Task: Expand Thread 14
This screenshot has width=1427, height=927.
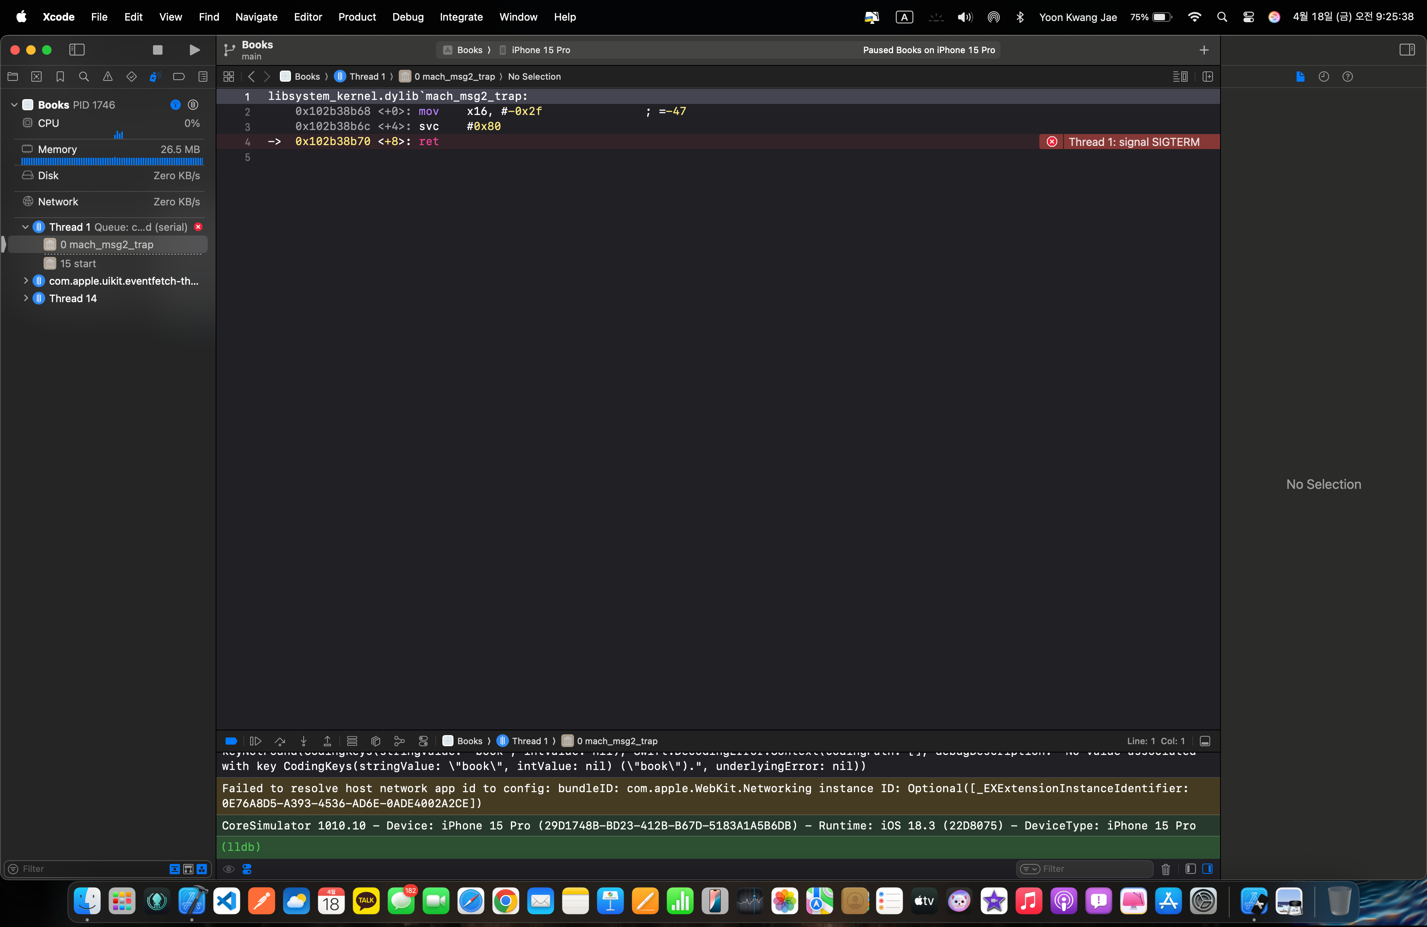Action: pos(25,298)
